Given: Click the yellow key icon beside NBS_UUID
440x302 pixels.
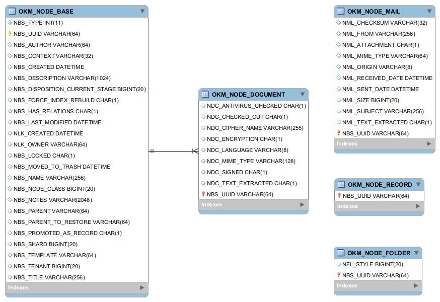Looking at the screenshot, I should [x=10, y=34].
